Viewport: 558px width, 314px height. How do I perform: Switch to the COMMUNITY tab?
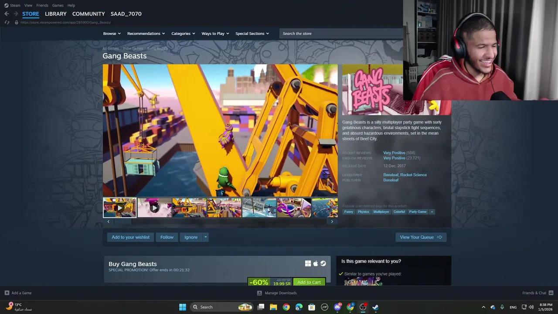[88, 14]
